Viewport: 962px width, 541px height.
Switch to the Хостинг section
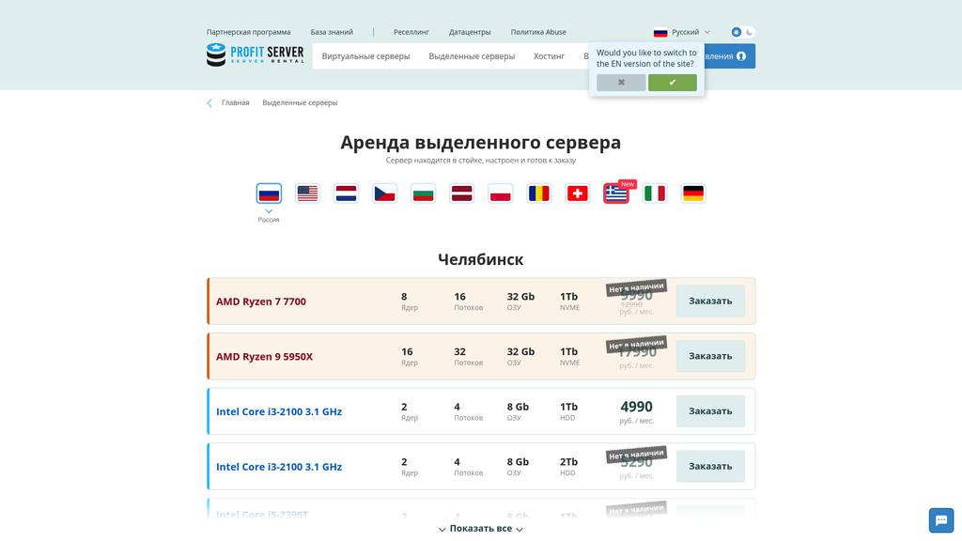[x=549, y=56]
